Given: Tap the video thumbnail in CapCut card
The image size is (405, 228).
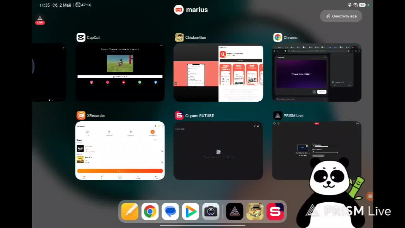Looking at the screenshot, I should click(x=120, y=63).
